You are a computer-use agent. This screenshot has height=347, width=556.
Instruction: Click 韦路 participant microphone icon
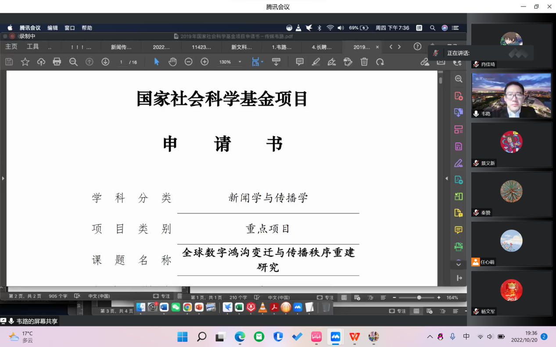pyautogui.click(x=476, y=113)
